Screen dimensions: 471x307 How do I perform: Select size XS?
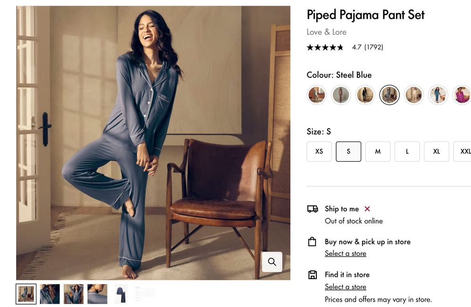(319, 151)
